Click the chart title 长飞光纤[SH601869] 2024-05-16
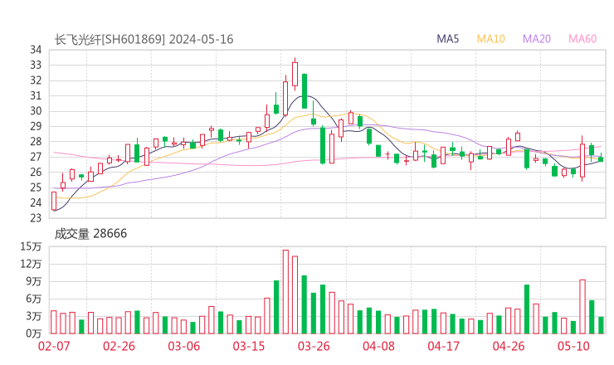Screen dimensions: 614x365 (x=144, y=40)
